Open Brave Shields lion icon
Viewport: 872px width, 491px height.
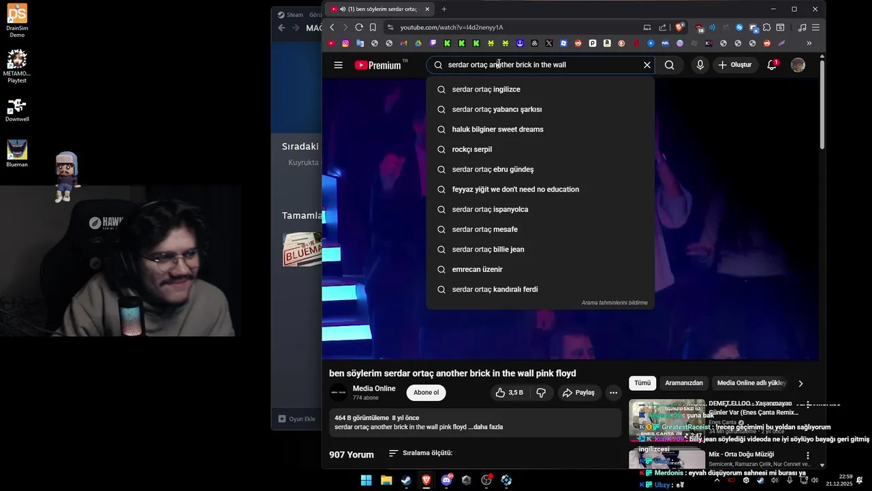(679, 27)
